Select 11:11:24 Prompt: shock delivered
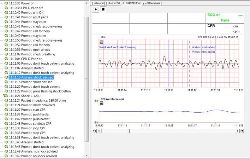Image resolution: width=250 pixels, height=159 pixels. [x=32, y=105]
